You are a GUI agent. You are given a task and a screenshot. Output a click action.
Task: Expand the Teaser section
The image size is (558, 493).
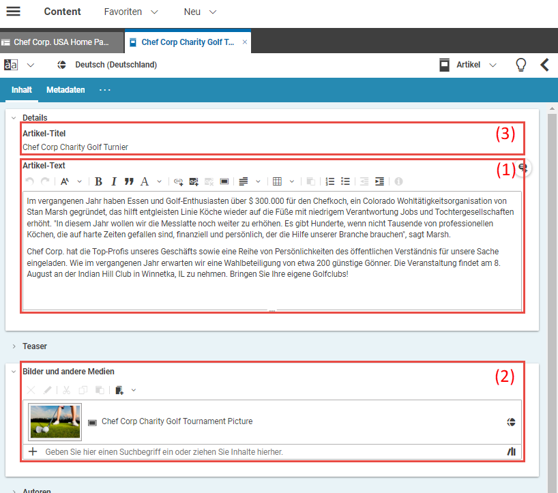tap(14, 346)
